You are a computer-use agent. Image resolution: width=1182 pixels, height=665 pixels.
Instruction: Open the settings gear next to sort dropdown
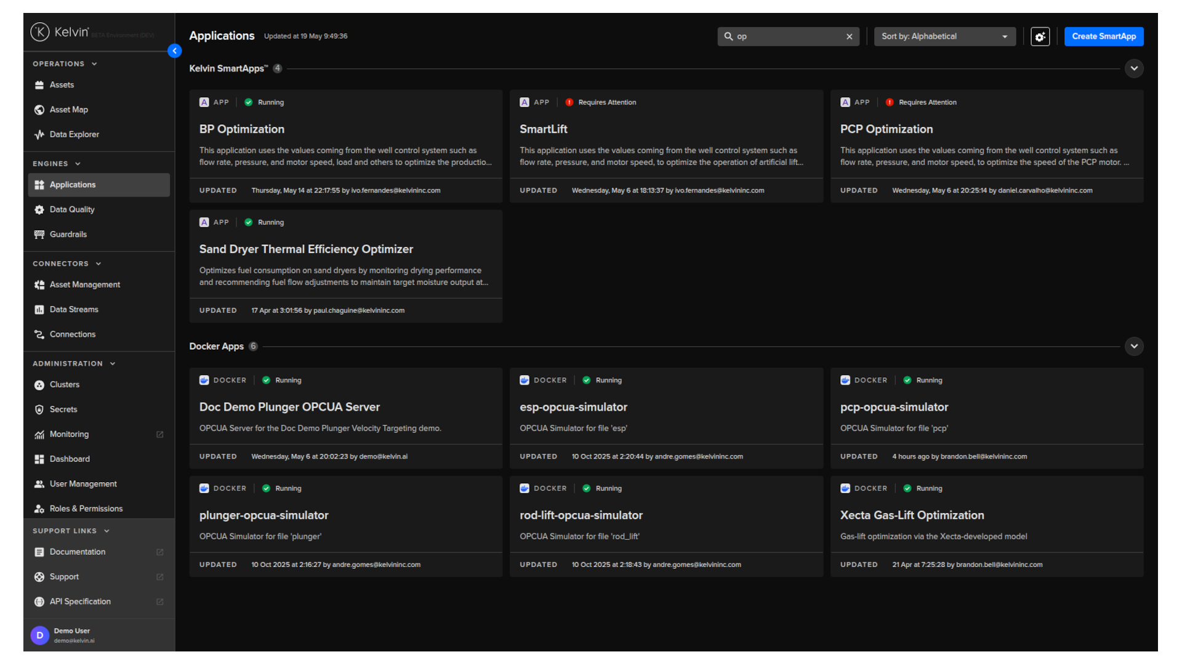1040,36
